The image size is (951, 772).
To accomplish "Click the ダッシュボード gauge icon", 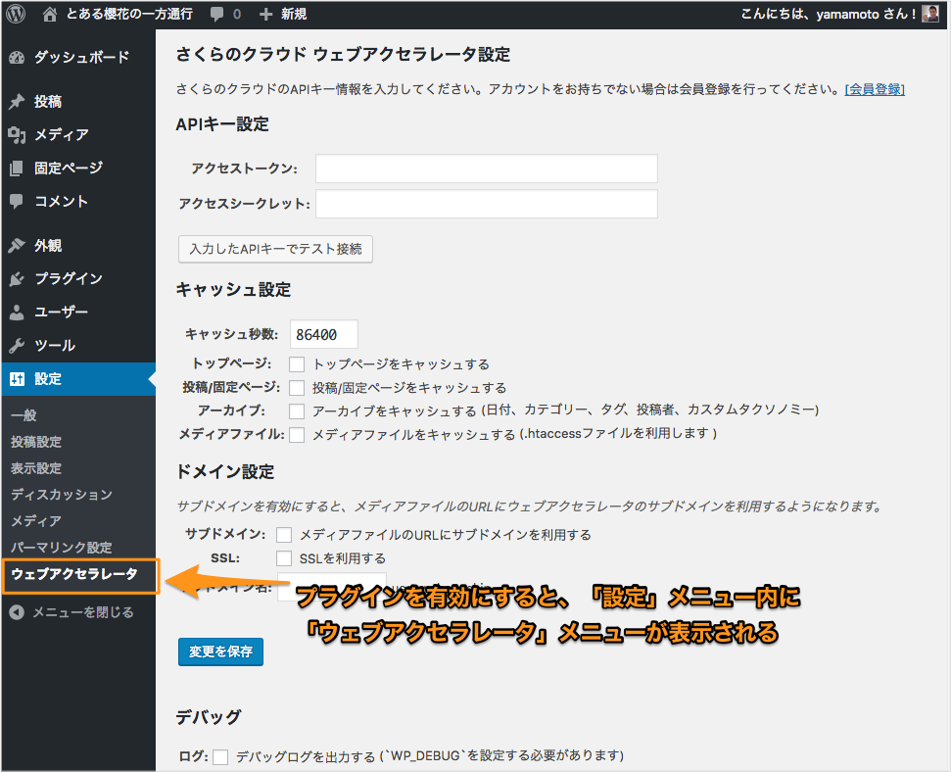I will (17, 58).
